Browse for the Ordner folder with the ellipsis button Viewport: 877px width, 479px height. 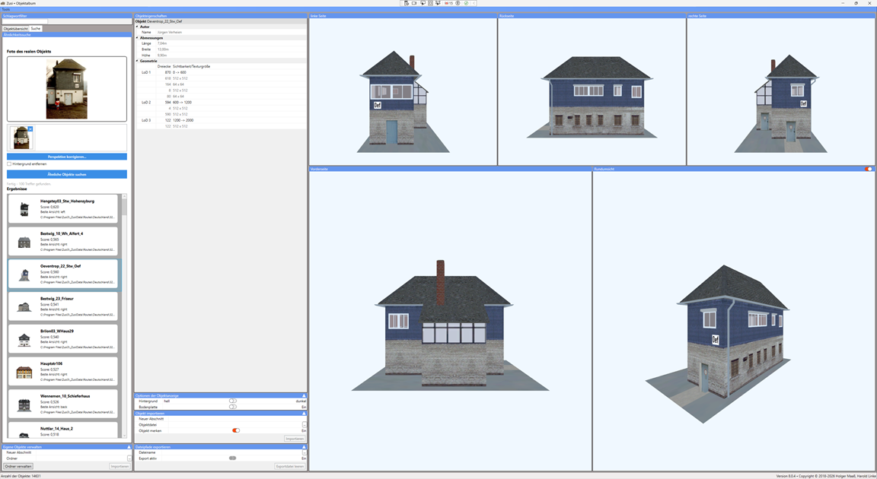pyautogui.click(x=129, y=458)
